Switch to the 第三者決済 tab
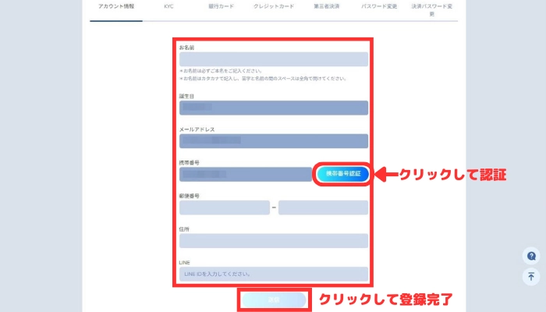 [x=326, y=6]
